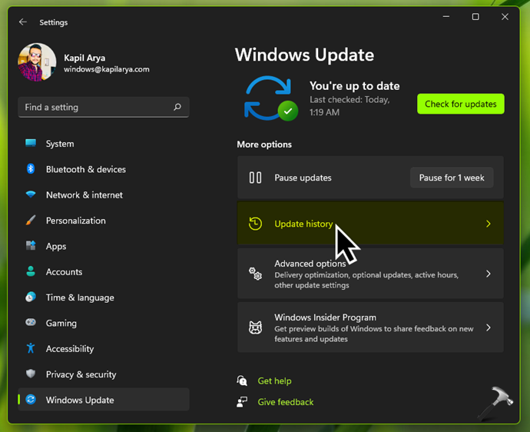The width and height of the screenshot is (530, 432).
Task: Open the Give feedback link
Action: coord(285,402)
